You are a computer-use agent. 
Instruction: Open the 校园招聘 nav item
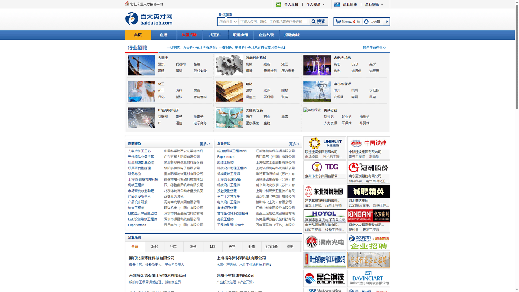pos(189,35)
